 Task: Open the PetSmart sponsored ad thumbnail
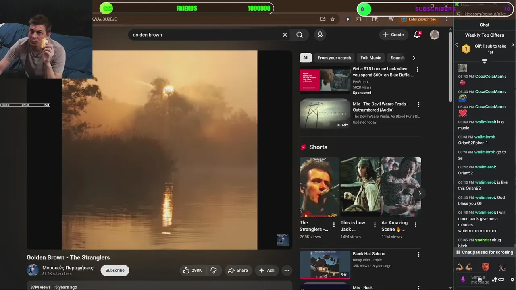click(x=325, y=80)
